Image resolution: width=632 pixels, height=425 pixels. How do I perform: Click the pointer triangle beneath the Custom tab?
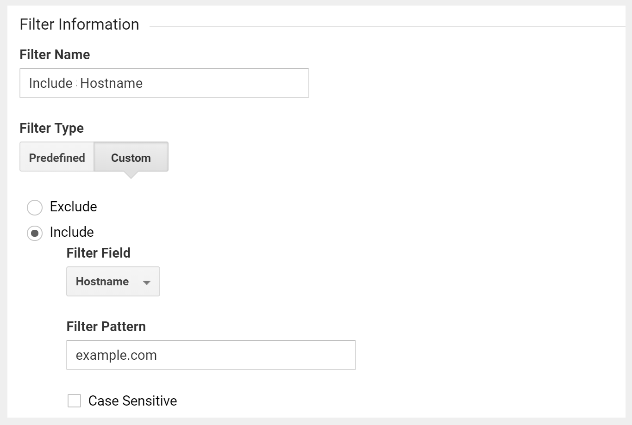tap(131, 175)
